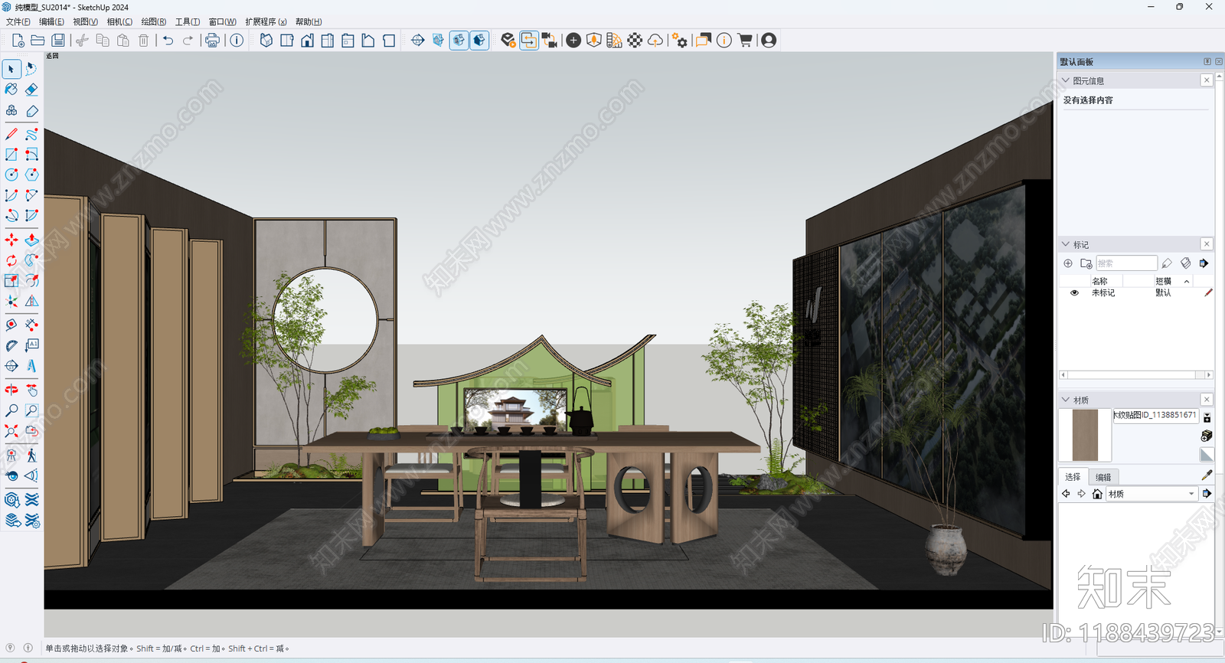Print the model with printer icon
This screenshot has height=663, width=1225.
click(212, 41)
